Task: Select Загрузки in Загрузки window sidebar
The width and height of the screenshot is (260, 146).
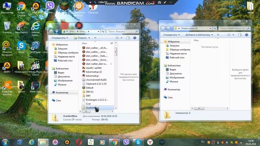Action: pos(61,49)
